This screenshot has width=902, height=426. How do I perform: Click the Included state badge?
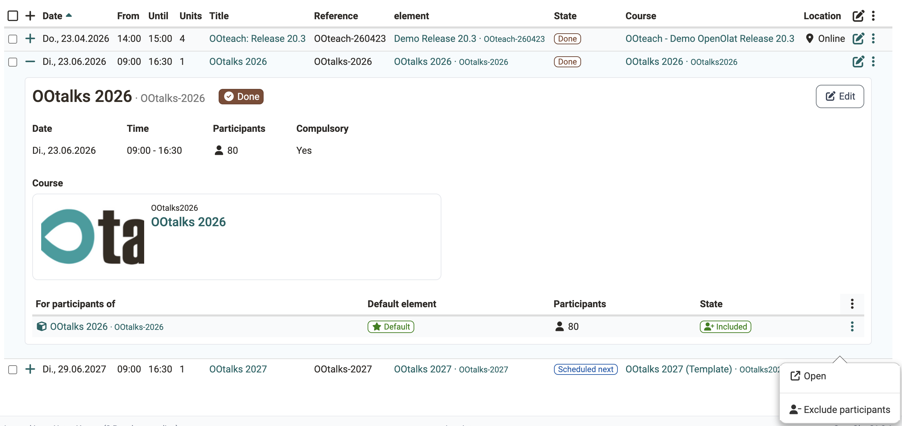click(x=725, y=326)
